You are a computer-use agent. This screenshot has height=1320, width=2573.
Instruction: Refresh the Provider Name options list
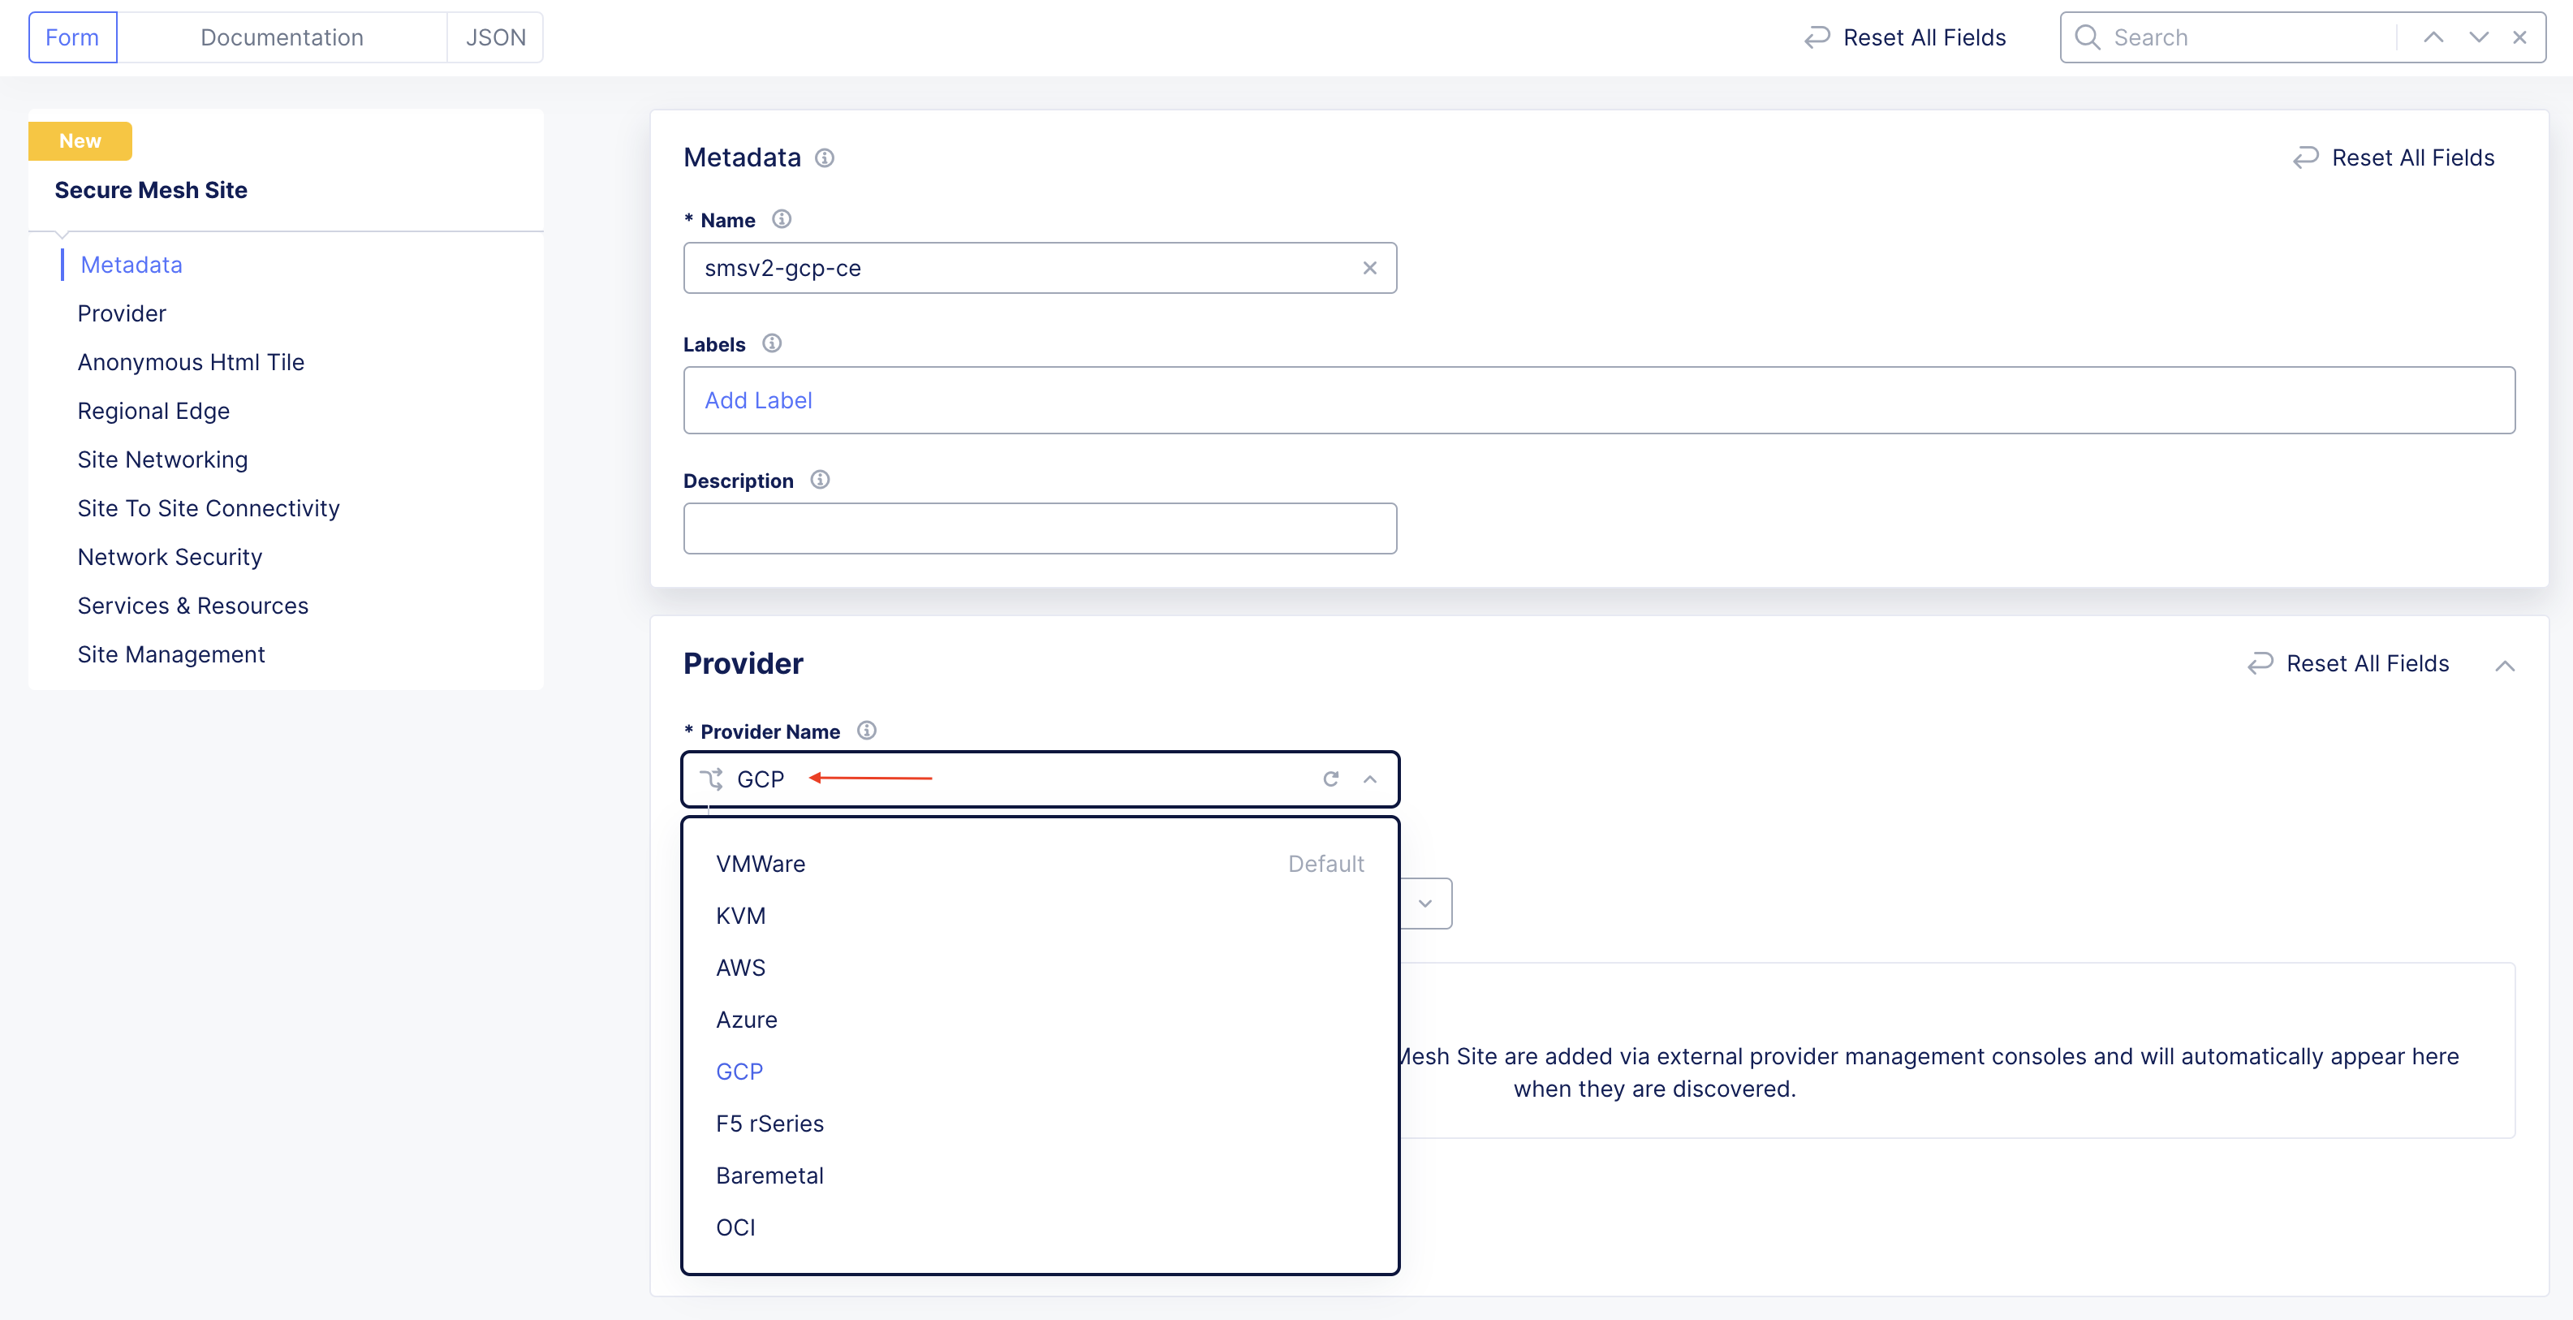click(1330, 779)
